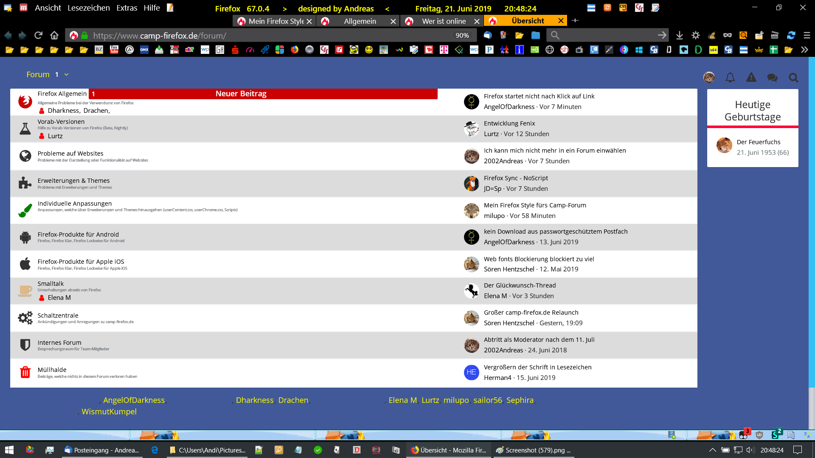The height and width of the screenshot is (458, 815).
Task: Open the downloads arrow icon
Action: point(679,36)
